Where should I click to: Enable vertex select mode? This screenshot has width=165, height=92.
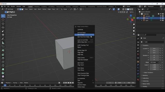[x=18, y=9]
